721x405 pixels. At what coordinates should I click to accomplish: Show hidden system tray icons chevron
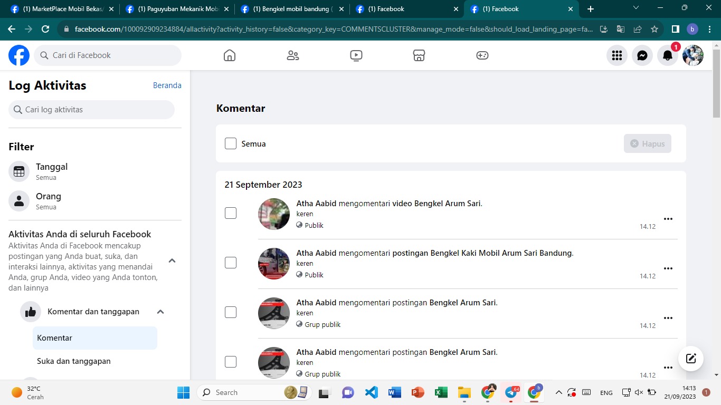click(558, 392)
